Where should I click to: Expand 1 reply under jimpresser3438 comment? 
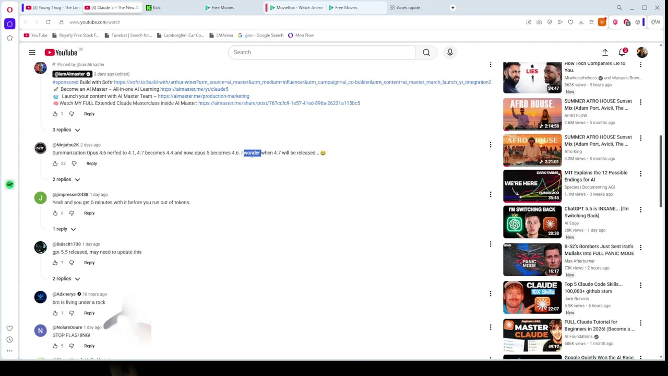[64, 229]
